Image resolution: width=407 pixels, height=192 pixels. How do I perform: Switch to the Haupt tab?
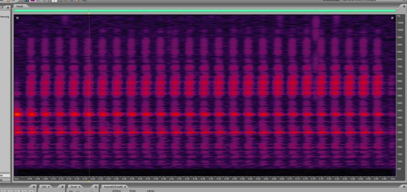19,6
